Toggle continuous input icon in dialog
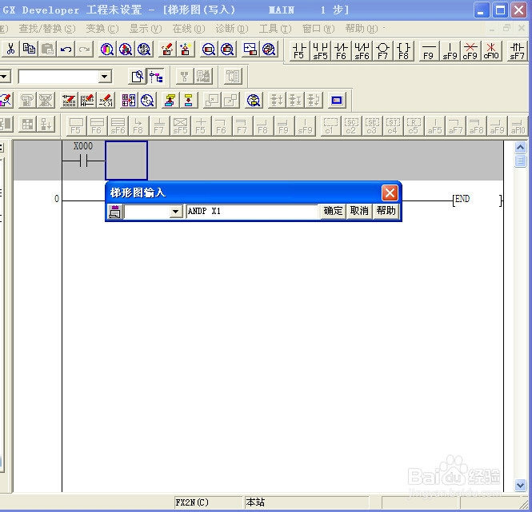Image resolution: width=532 pixels, height=512 pixels. [x=114, y=212]
